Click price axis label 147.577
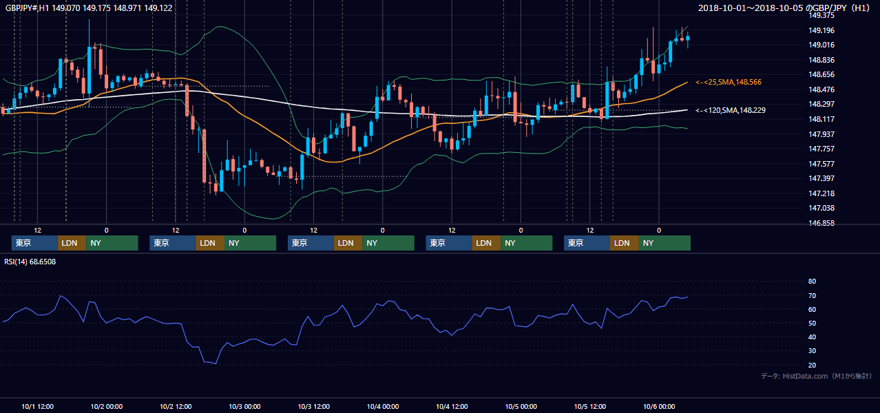Screen dimensions: 880x413 [821, 164]
